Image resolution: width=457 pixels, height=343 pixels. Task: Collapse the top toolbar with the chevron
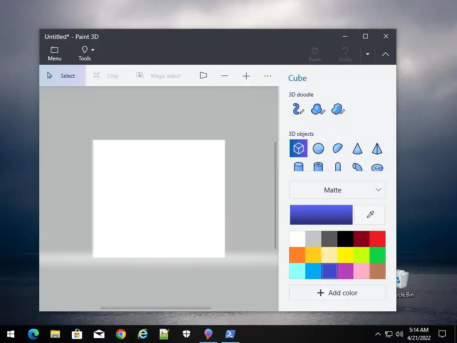[x=386, y=54]
